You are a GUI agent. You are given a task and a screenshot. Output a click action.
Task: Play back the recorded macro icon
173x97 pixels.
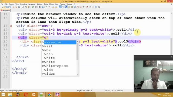[x=93, y=7]
